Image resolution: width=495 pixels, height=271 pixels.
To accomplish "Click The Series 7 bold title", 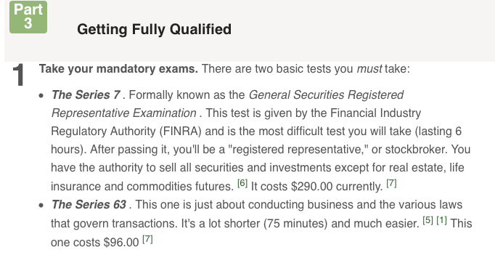I will coord(86,94).
